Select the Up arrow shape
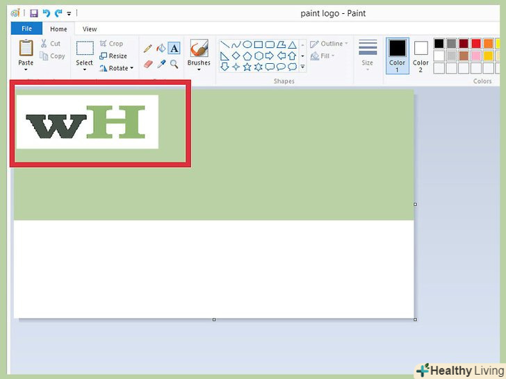The image size is (506, 379). click(x=292, y=56)
